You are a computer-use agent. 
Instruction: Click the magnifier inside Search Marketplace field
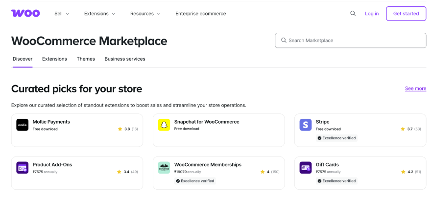click(x=283, y=40)
